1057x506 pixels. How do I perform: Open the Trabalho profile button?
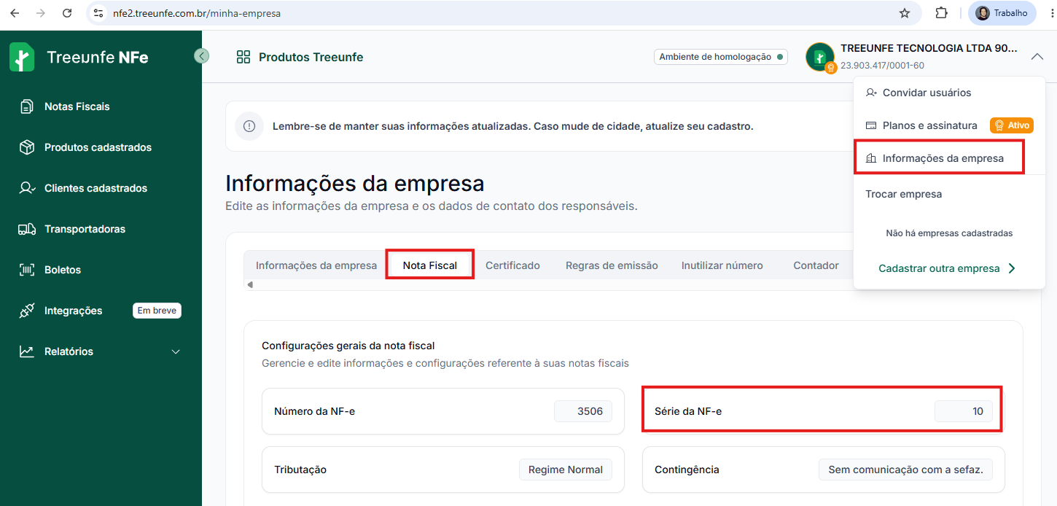(1002, 13)
